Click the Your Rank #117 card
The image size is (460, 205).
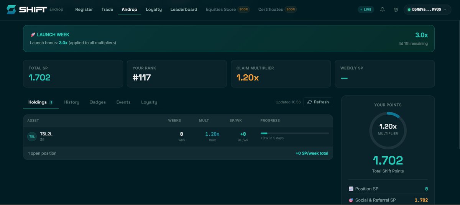[x=177, y=74]
